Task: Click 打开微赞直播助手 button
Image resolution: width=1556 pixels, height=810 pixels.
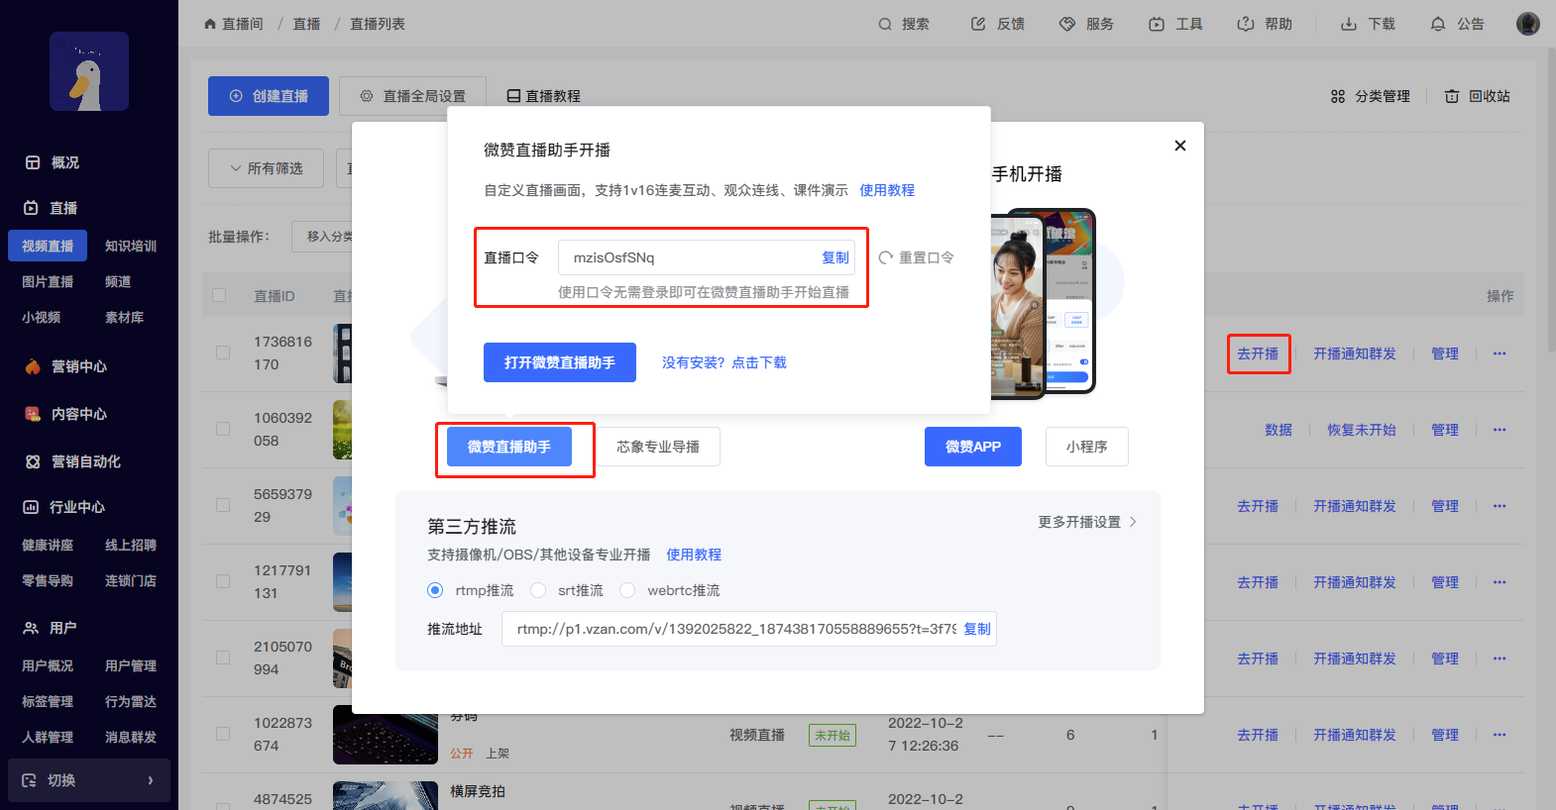Action: 560,362
